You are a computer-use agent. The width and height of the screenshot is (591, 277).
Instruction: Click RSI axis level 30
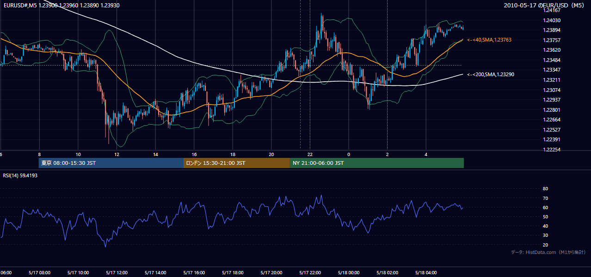click(545, 235)
